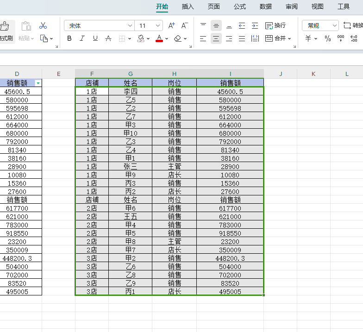Open font size 11 dropdown
This screenshot has width=363, height=332.
(158, 25)
